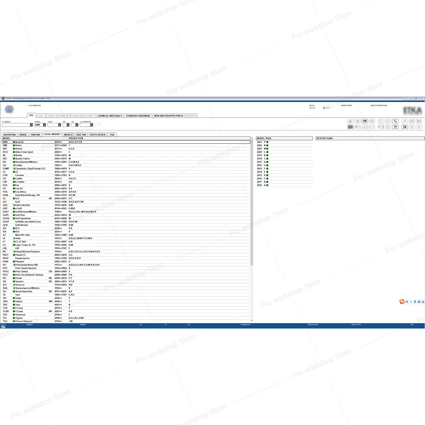This screenshot has height=425, width=425.
Task: Select the Brazil market tab
Action: pyautogui.click(x=23, y=135)
